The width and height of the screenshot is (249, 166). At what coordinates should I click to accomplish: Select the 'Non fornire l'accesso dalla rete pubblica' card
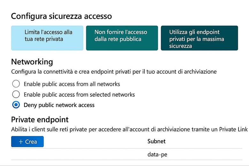[x=122, y=38]
